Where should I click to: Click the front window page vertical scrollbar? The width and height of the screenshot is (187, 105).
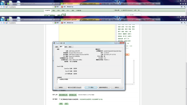[x=186, y=65]
